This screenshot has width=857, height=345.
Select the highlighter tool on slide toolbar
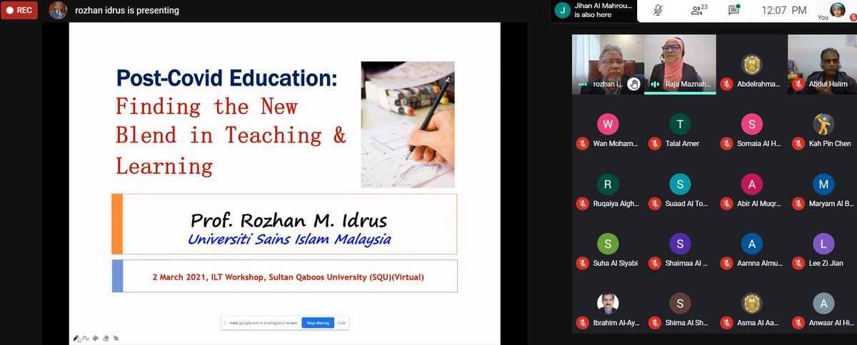pyautogui.click(x=95, y=338)
